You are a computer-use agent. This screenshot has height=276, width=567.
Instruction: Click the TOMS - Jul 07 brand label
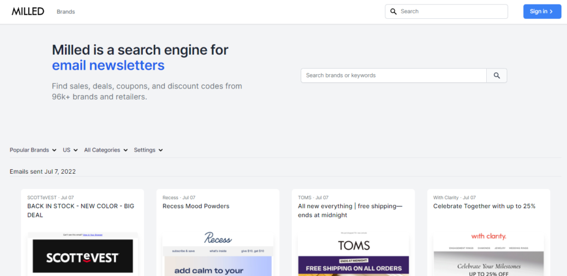[x=313, y=197]
